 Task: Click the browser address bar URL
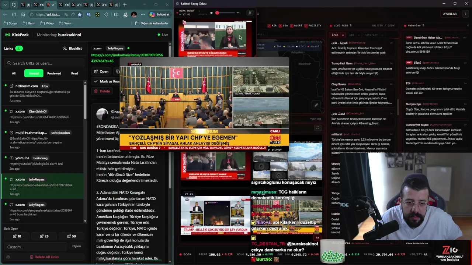pyautogui.click(x=48, y=14)
